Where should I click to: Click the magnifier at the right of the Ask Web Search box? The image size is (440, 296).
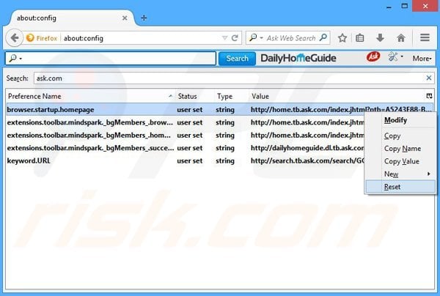tap(323, 37)
